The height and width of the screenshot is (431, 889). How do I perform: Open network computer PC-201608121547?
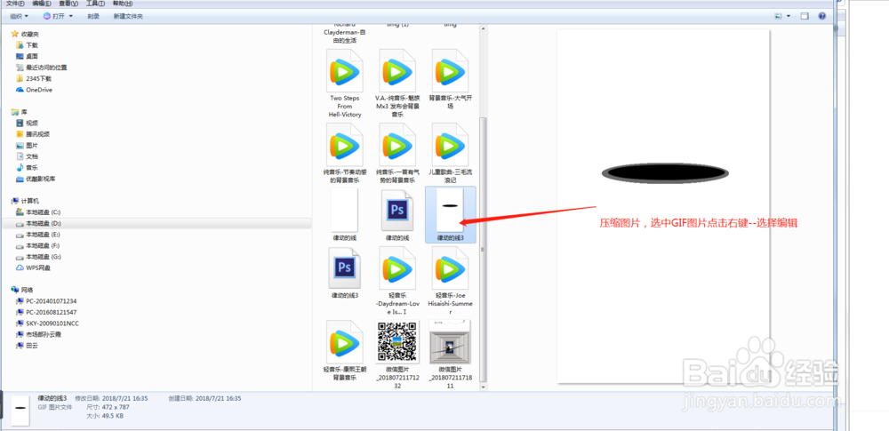(46, 312)
